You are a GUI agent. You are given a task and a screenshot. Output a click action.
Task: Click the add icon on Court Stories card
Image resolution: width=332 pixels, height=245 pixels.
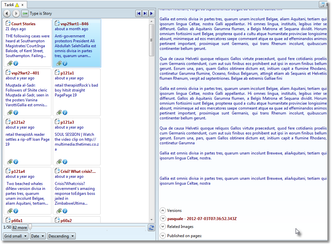tap(10, 63)
